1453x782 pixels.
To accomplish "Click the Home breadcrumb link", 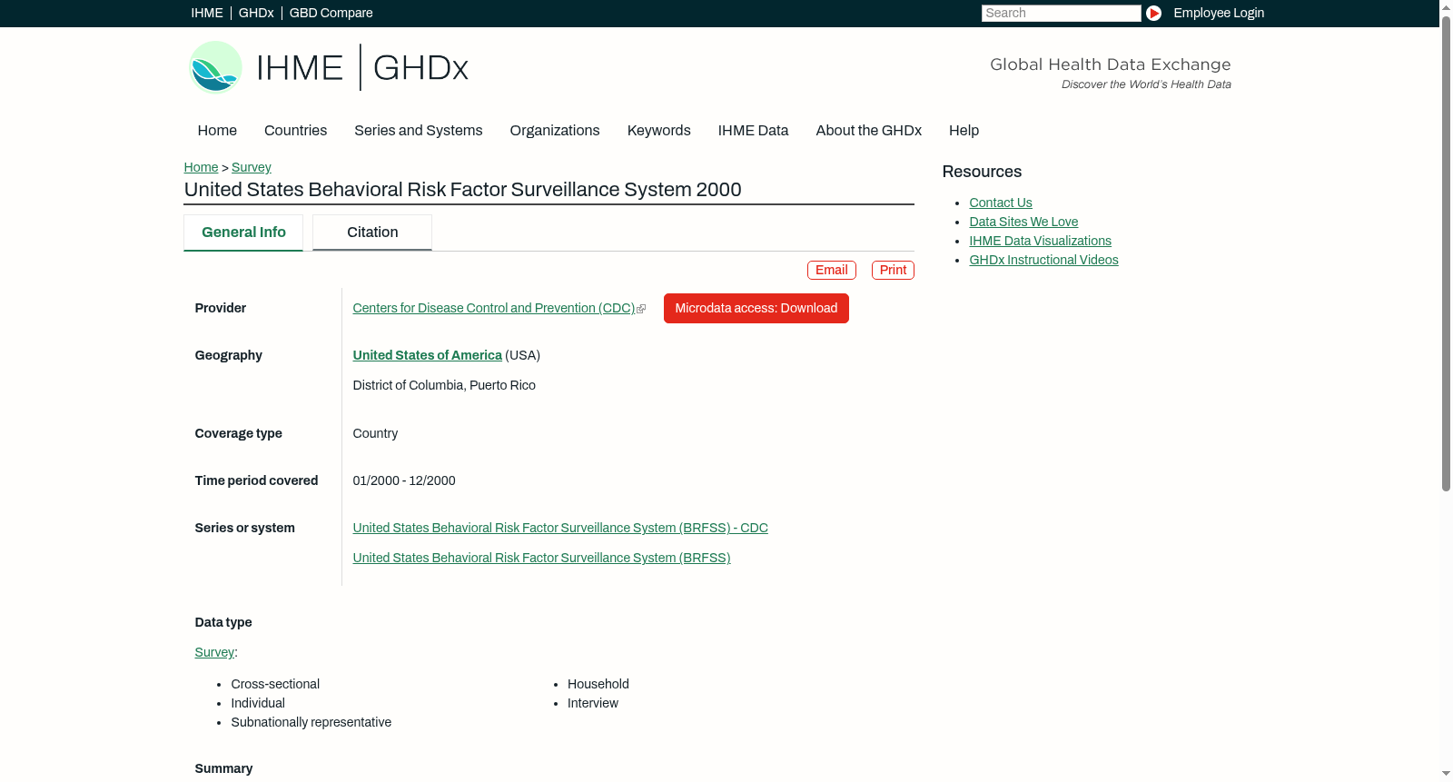I will [201, 167].
